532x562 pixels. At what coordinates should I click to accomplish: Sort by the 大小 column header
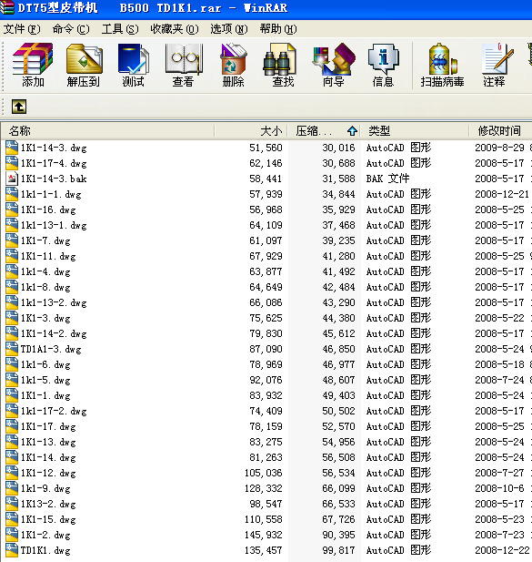tap(251, 131)
